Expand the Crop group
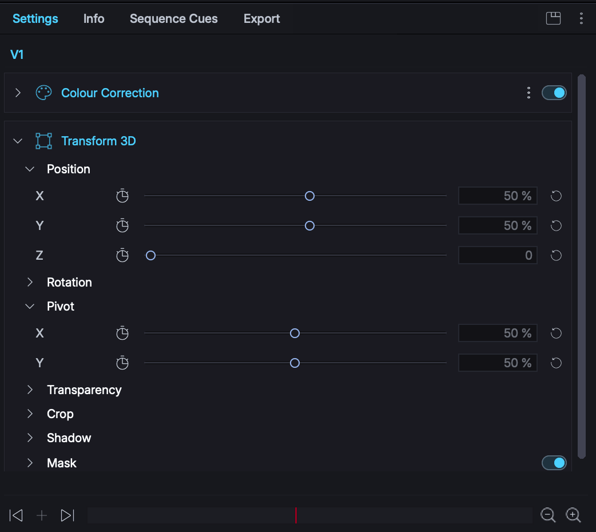 (30, 414)
